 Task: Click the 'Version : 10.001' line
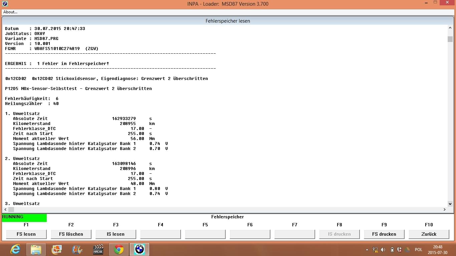click(28, 44)
